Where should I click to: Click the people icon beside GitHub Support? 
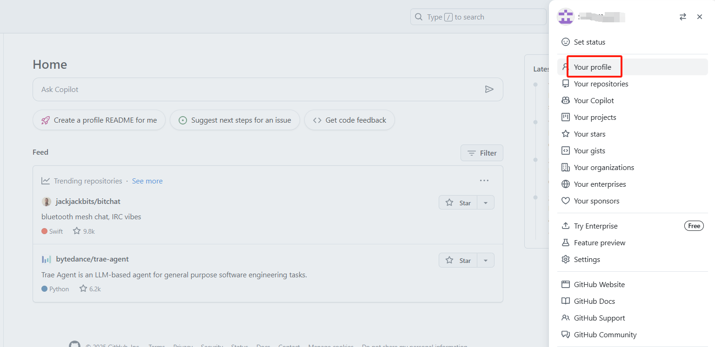pyautogui.click(x=566, y=318)
